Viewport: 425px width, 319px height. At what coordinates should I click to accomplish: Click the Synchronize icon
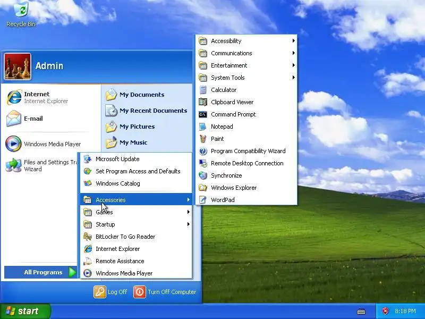(x=203, y=175)
